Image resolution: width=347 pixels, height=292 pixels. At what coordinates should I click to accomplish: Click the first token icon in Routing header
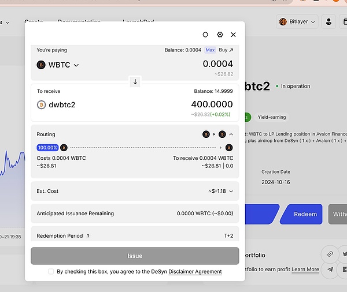tap(206, 134)
